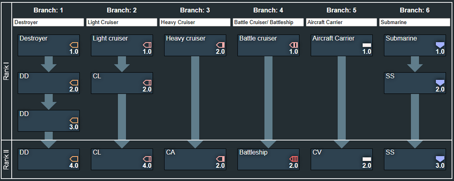
Task: Select the Branch: 5 column header
Action: click(x=341, y=10)
